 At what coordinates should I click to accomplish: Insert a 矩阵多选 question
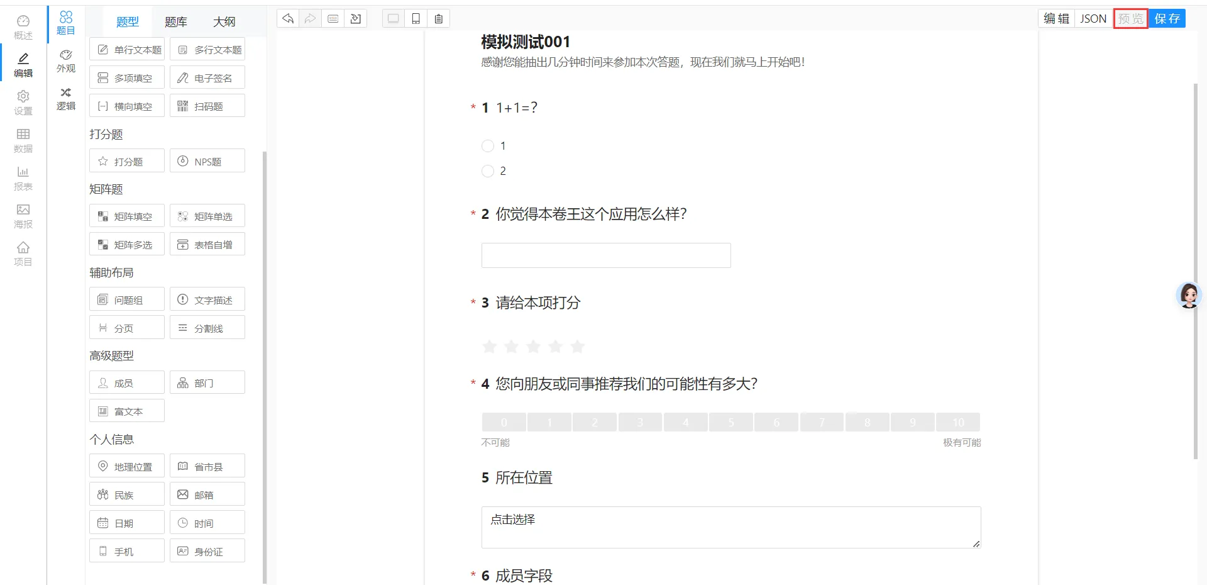[127, 245]
